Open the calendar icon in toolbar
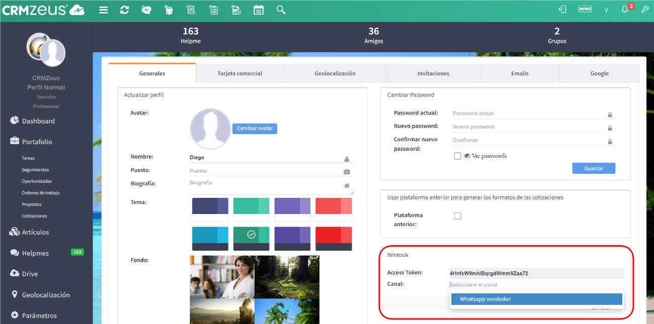654x324 pixels. pyautogui.click(x=258, y=10)
